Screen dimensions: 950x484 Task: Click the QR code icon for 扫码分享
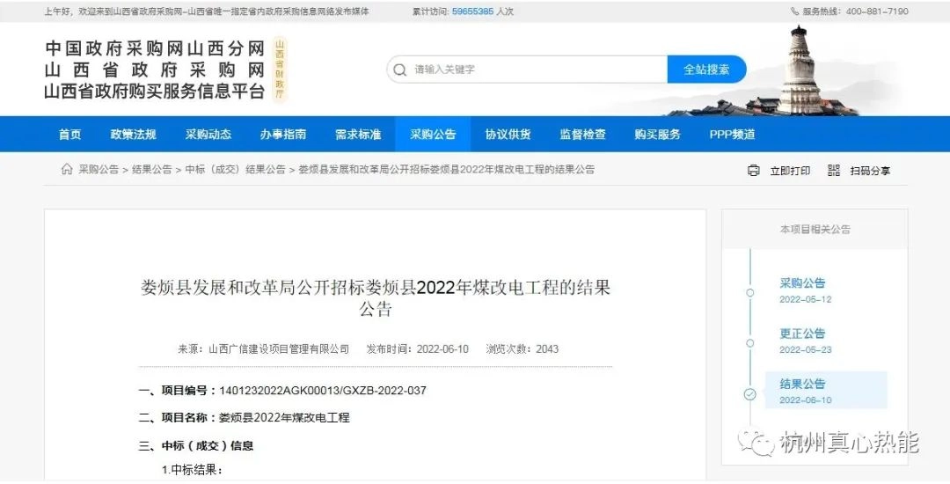(x=834, y=170)
